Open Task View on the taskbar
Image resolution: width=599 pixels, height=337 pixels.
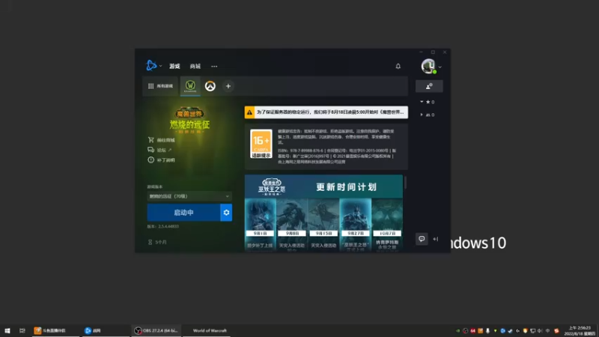pos(22,330)
